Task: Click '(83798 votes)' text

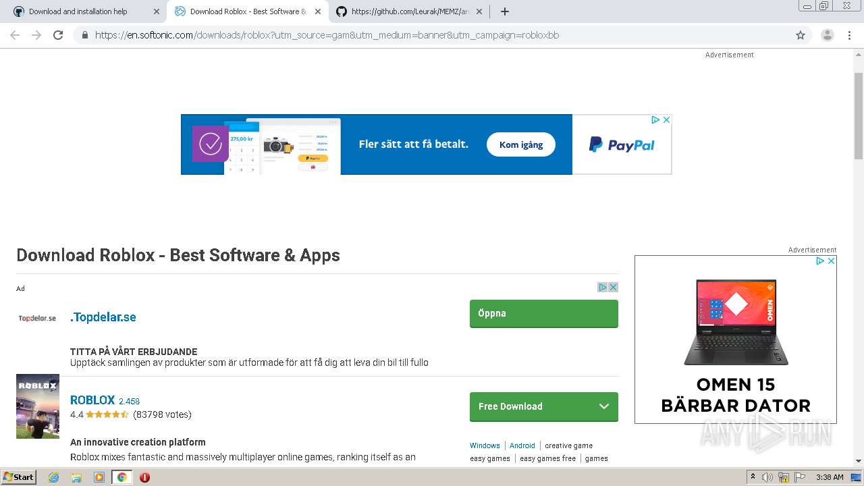Action: [x=162, y=414]
